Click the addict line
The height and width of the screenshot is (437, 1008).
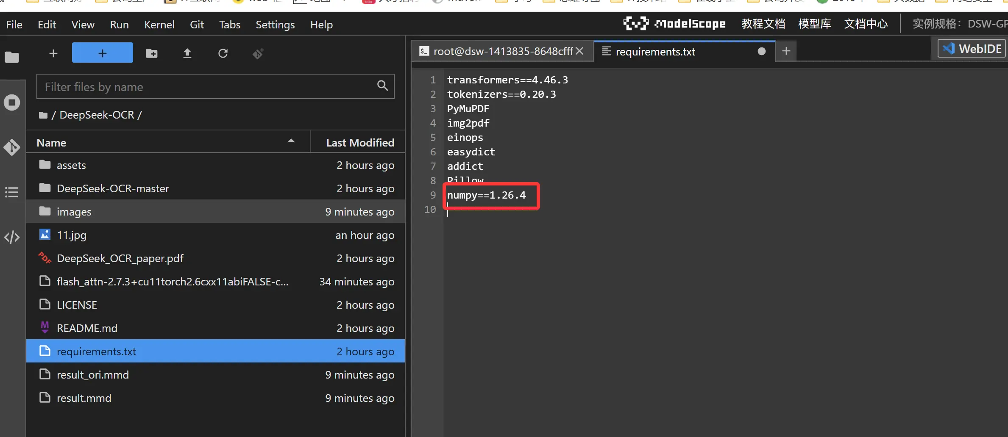pos(465,166)
